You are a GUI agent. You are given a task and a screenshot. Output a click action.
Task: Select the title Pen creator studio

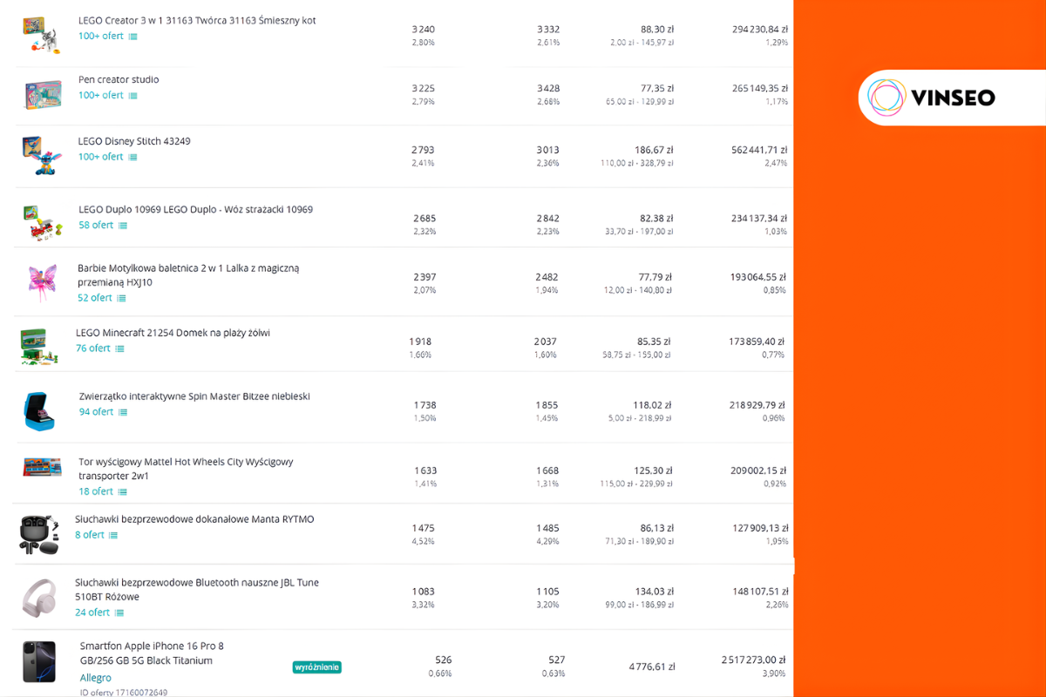point(119,79)
